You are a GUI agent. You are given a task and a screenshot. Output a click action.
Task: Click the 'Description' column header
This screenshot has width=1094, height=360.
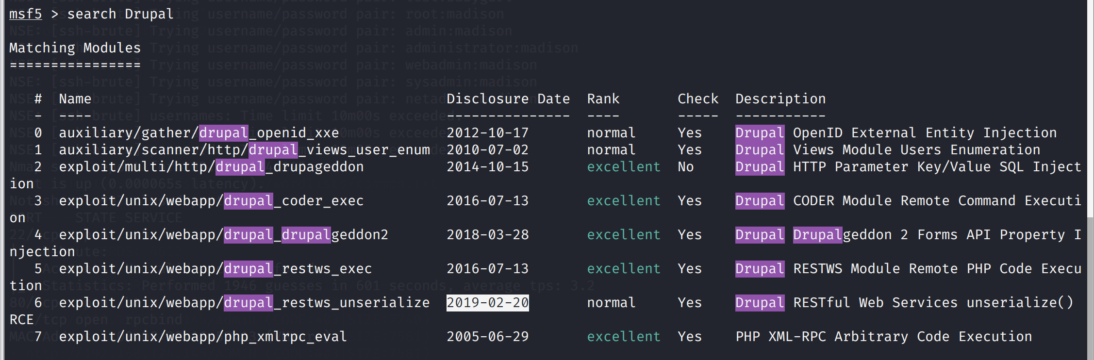780,99
